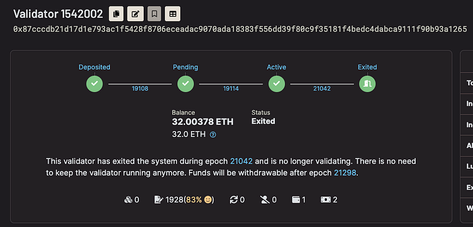Screen dimensions: 473x227
Task: Click the edit validator name icon
Action: point(135,14)
